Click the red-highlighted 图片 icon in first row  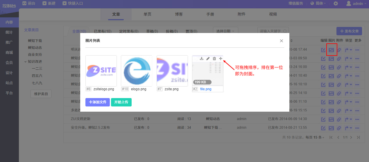(331, 50)
